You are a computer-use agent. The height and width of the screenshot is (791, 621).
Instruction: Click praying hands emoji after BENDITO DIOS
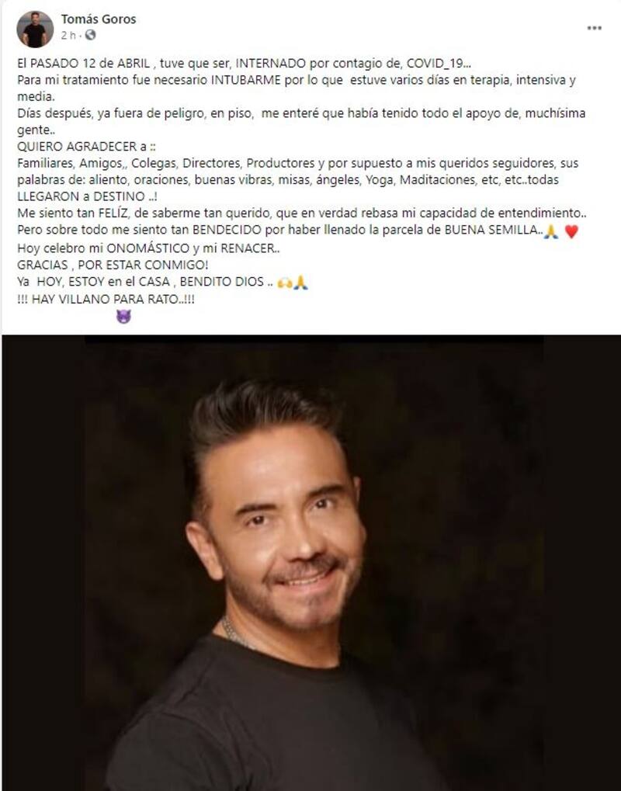(300, 283)
